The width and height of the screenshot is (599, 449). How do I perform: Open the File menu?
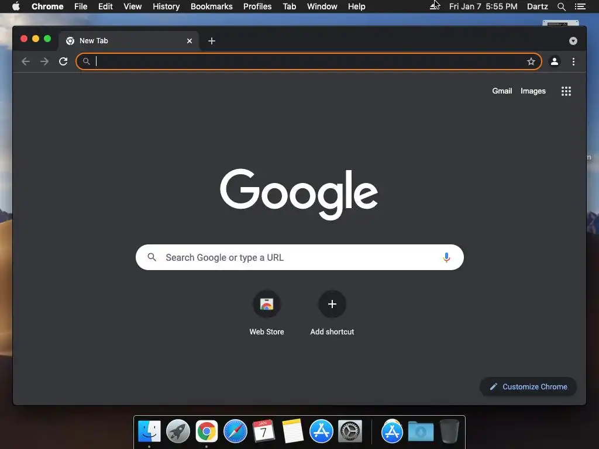81,6
